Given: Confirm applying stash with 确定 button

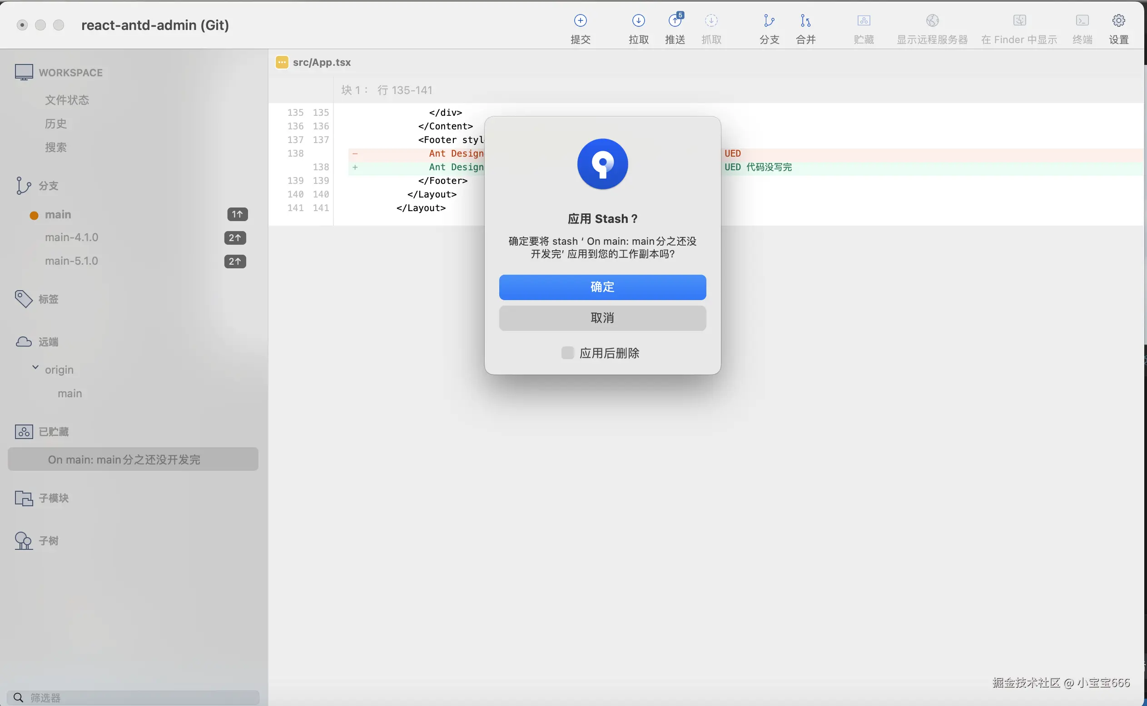Looking at the screenshot, I should [x=602, y=286].
